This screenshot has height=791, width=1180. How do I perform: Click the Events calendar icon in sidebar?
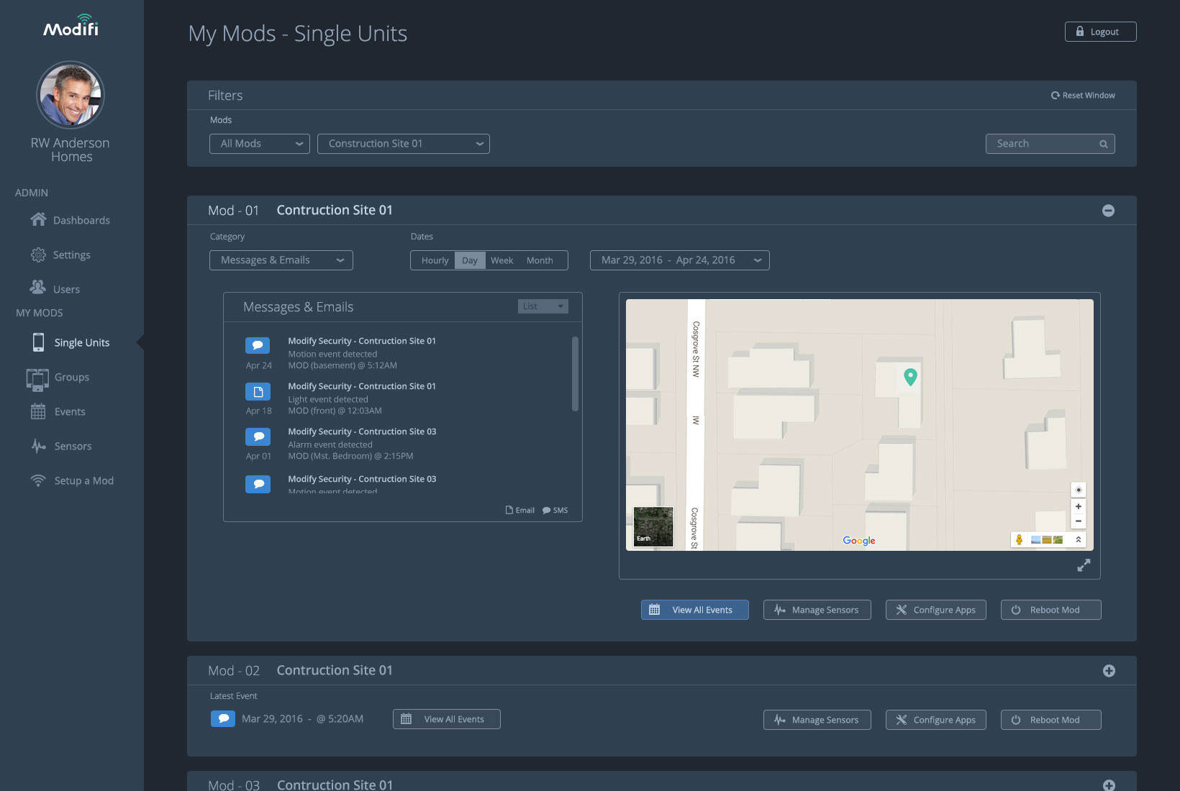pos(38,411)
